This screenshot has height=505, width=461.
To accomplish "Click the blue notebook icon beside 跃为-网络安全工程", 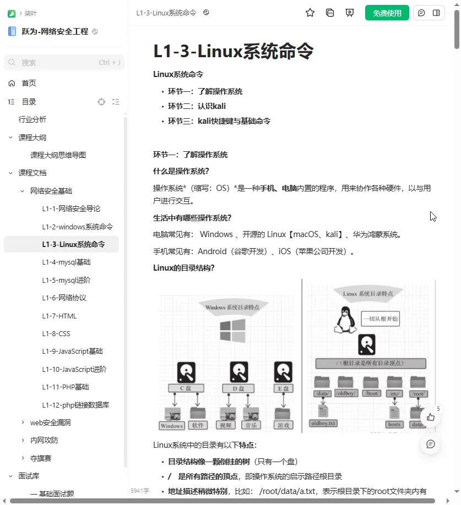I will (12, 31).
